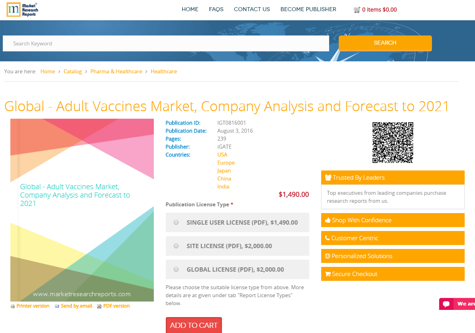Click the PDF icon beside PDF version
The width and height of the screenshot is (475, 333).
point(99,306)
